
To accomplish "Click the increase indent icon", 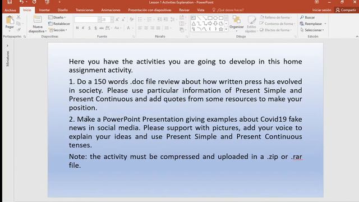I will pos(165,20).
